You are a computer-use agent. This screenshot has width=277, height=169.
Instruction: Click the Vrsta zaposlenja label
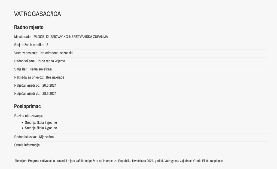coord(26,53)
